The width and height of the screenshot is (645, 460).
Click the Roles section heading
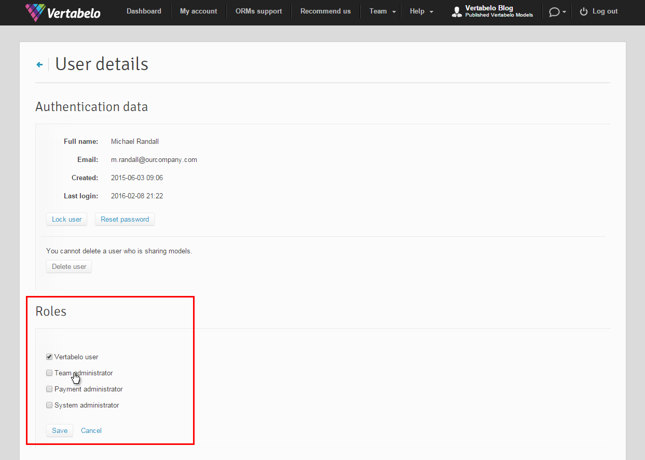[51, 312]
